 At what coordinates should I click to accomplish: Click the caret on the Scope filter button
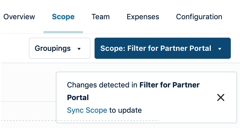(220, 49)
